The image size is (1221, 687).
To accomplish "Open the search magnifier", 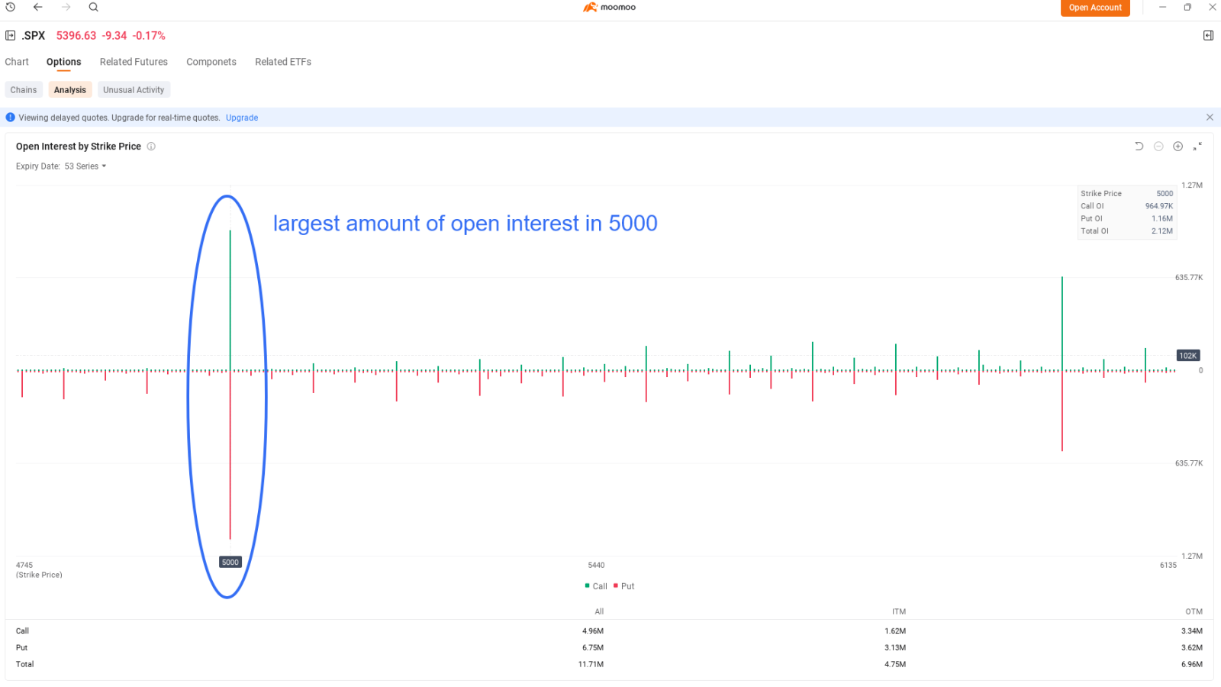I will pos(93,7).
